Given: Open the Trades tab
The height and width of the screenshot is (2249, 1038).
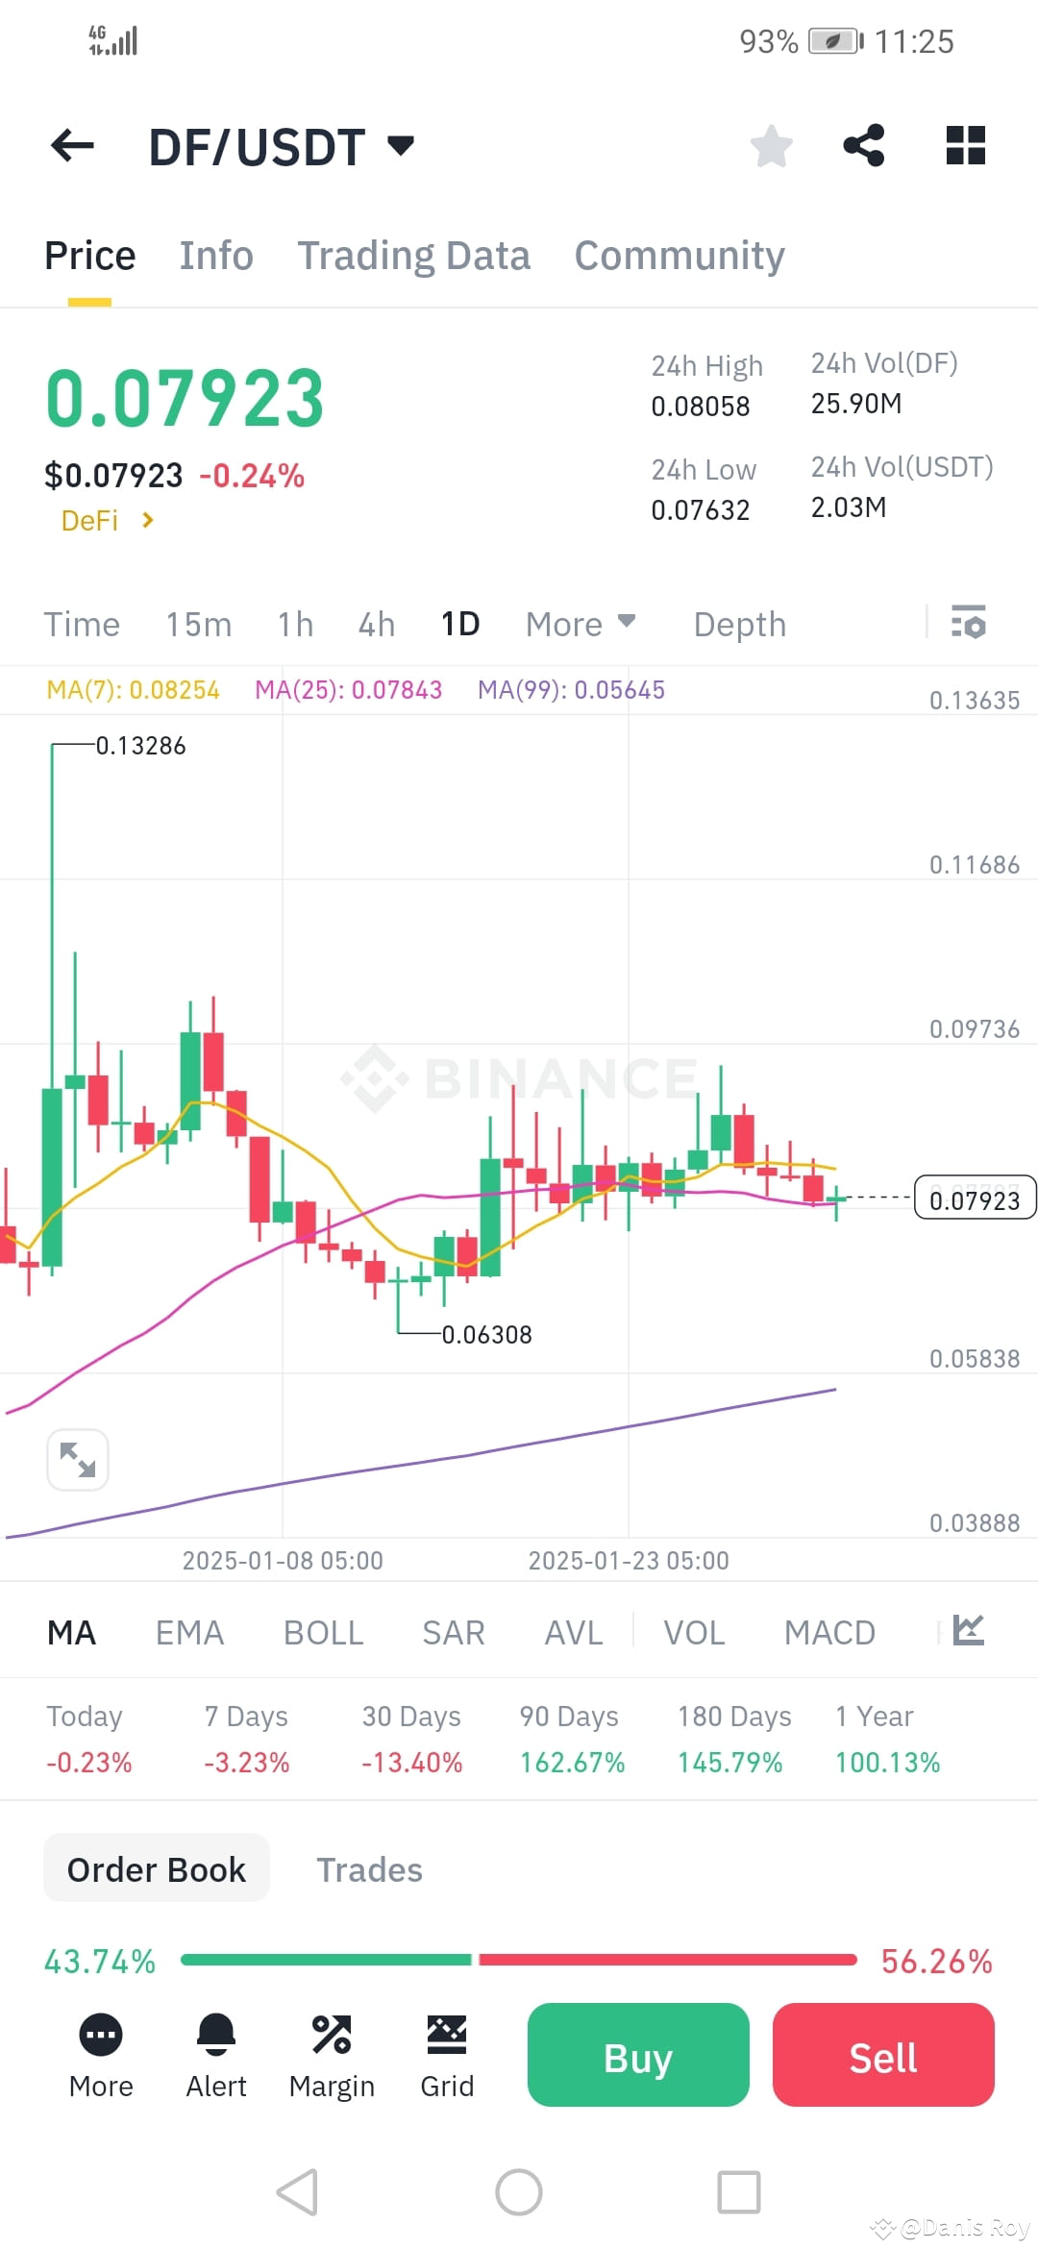Looking at the screenshot, I should [x=369, y=1868].
